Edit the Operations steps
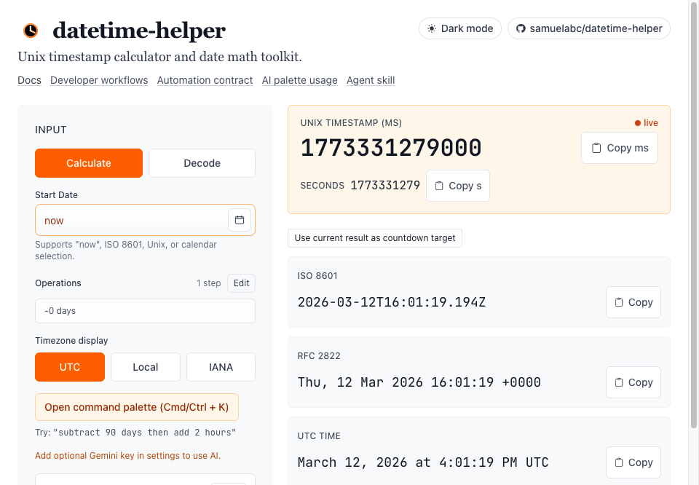This screenshot has height=485, width=699. click(x=241, y=283)
